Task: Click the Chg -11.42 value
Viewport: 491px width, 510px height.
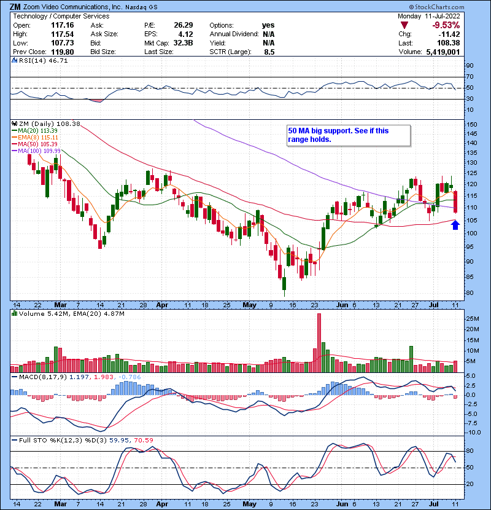Action: (x=449, y=34)
